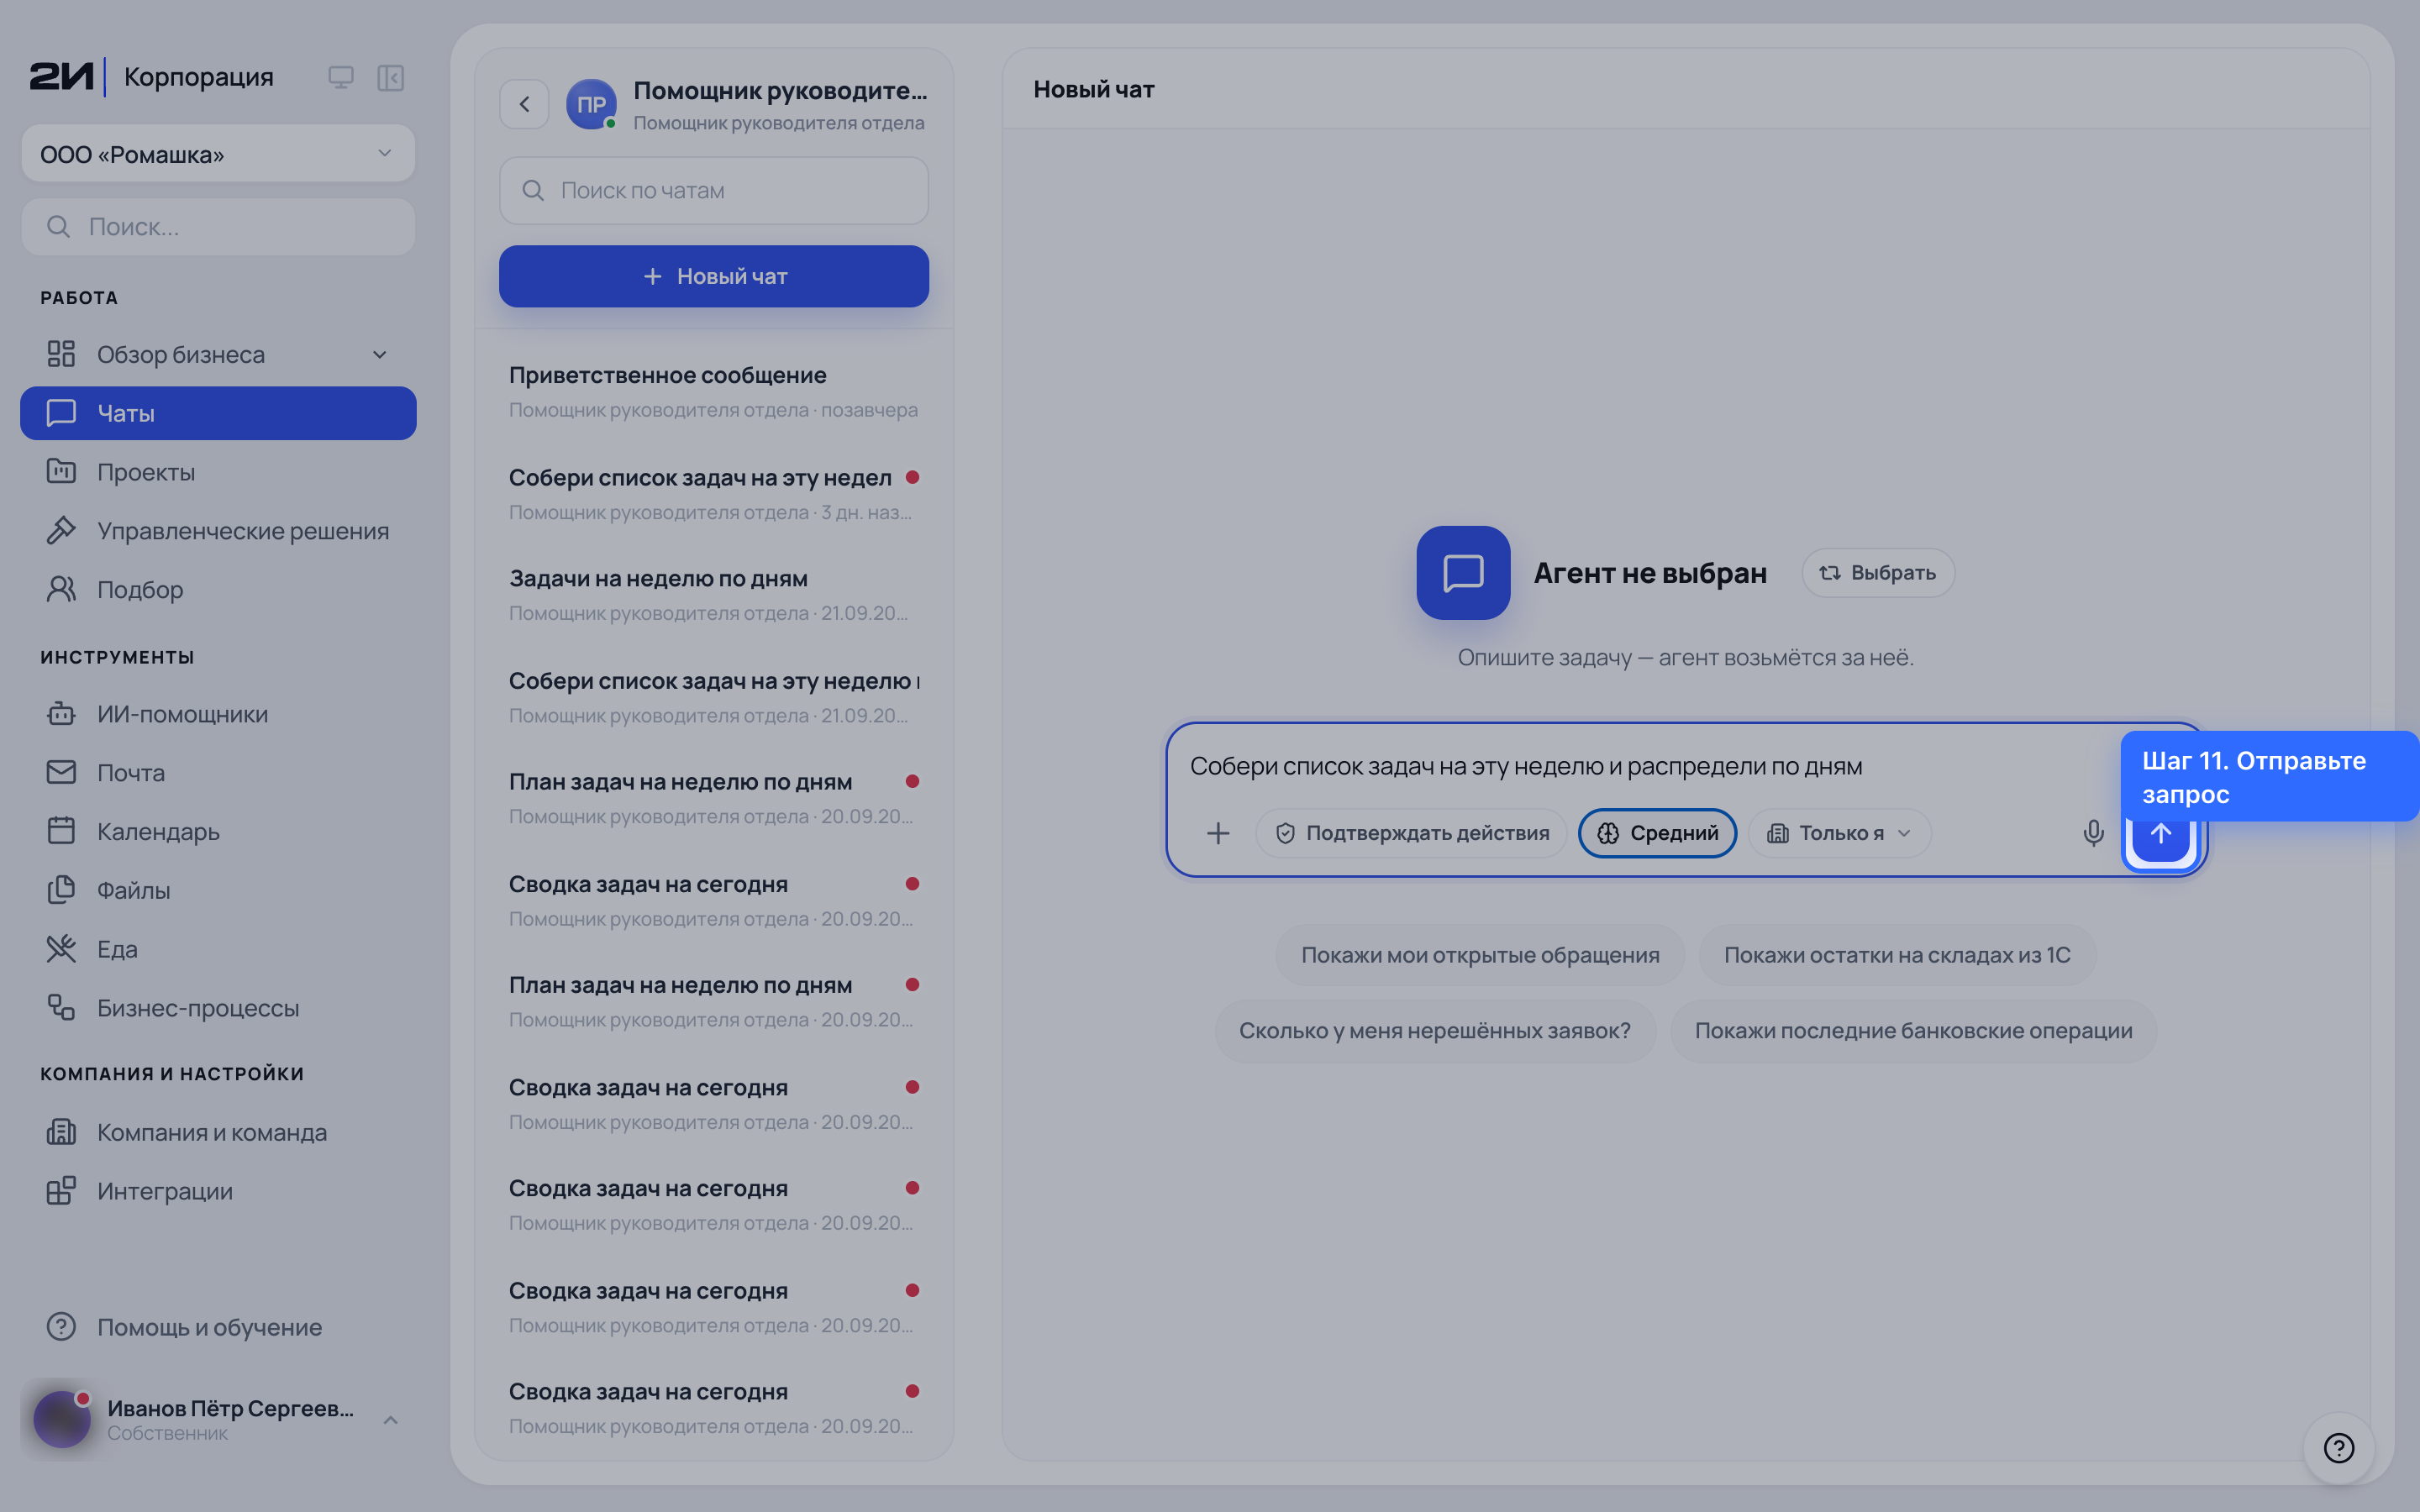The height and width of the screenshot is (1512, 2420).
Task: Click suggestion Покажи мои открытые обращения
Action: pyautogui.click(x=1480, y=955)
